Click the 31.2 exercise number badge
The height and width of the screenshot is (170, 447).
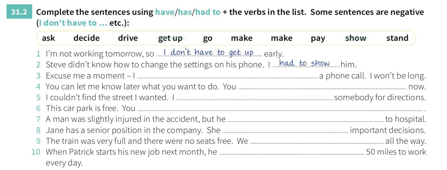tap(19, 12)
